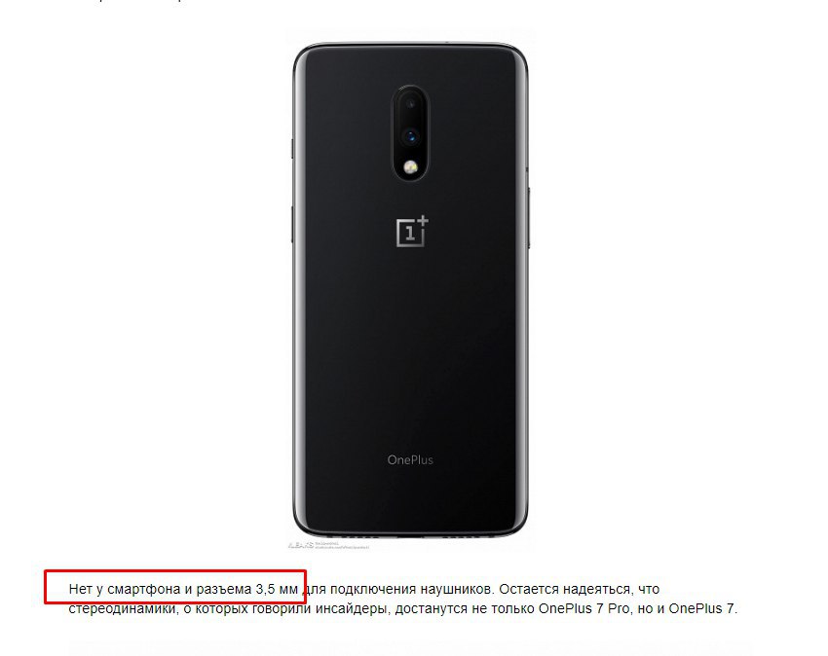Click the watermark under the phone image
This screenshot has width=828, height=656.
(x=328, y=545)
